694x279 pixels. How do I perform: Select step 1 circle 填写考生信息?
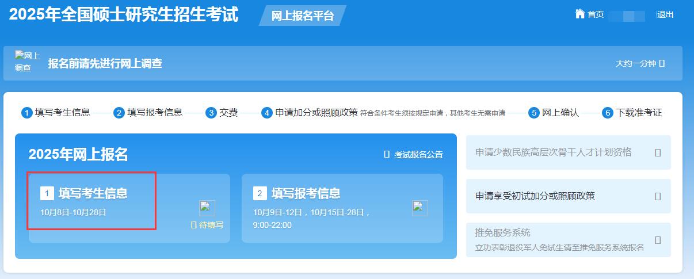27,113
